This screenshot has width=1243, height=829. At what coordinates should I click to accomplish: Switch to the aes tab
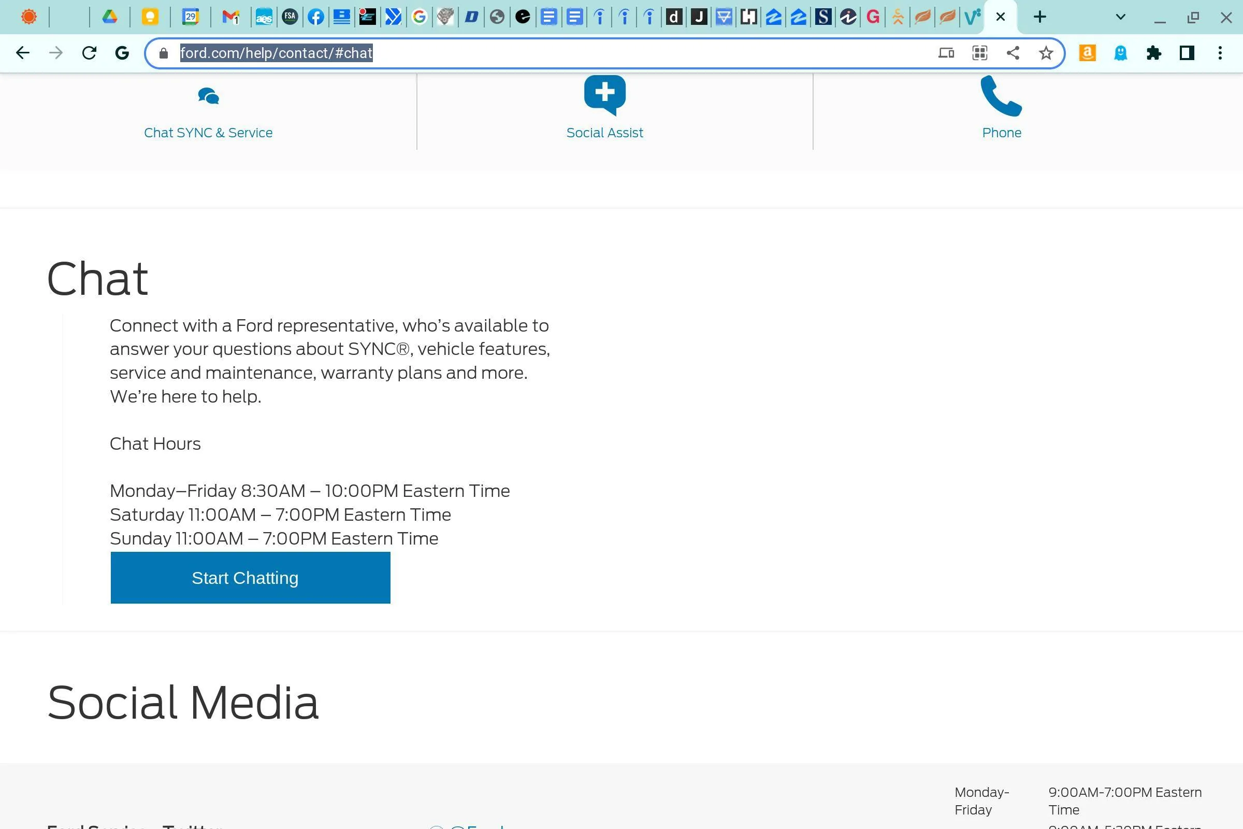[264, 17]
